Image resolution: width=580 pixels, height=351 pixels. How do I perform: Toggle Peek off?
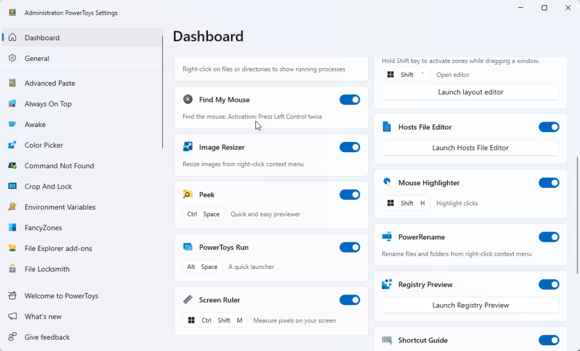click(349, 194)
